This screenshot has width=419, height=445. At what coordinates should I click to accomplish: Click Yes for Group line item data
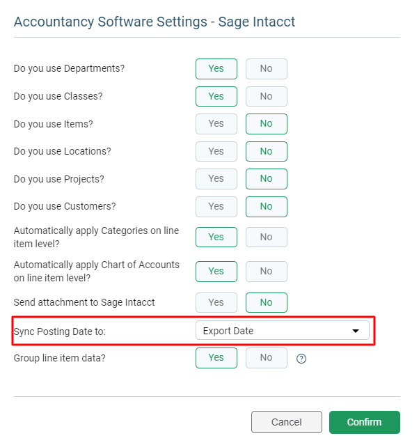pyautogui.click(x=216, y=358)
